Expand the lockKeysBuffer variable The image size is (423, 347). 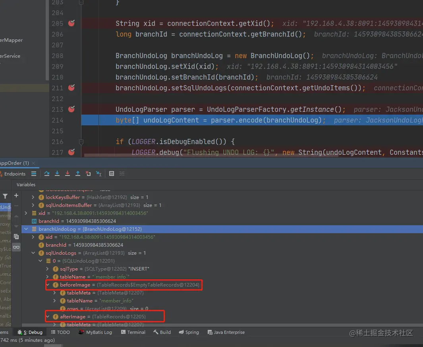pyautogui.click(x=33, y=197)
